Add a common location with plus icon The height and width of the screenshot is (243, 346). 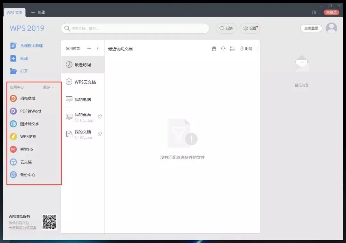89,49
